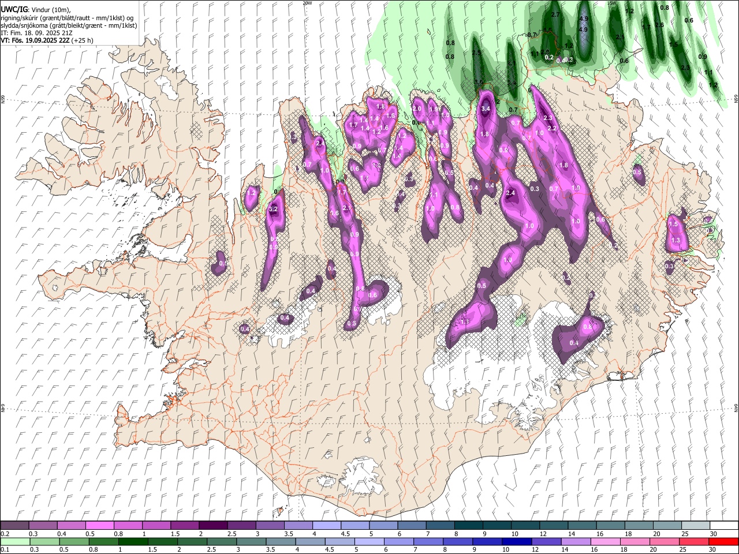The image size is (739, 554).
Task: Click the bright pink snow swatch between 0.5 and 0.8
Action: tap(99, 525)
